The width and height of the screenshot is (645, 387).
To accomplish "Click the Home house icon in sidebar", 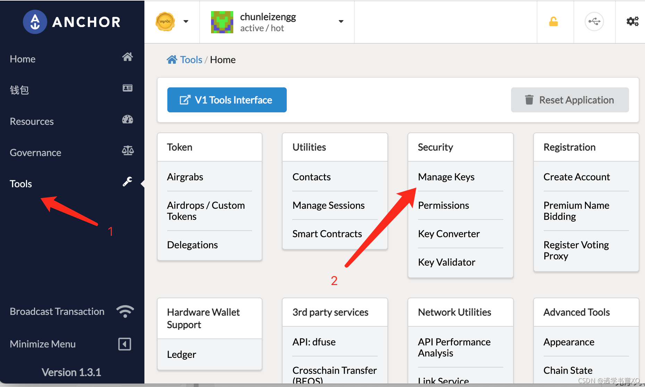I will (x=127, y=57).
